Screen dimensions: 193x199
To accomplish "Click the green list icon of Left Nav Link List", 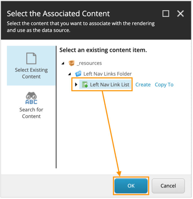I will 85,85.
